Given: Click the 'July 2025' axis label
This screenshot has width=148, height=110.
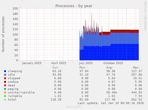Looking at the screenshot, I should 86,63.
